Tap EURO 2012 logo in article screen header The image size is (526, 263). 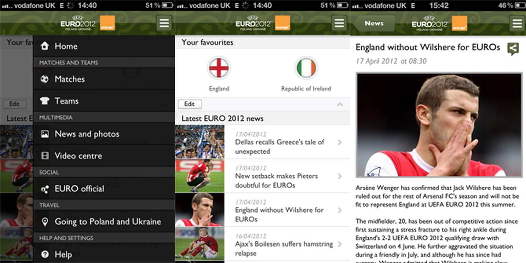tap(430, 23)
